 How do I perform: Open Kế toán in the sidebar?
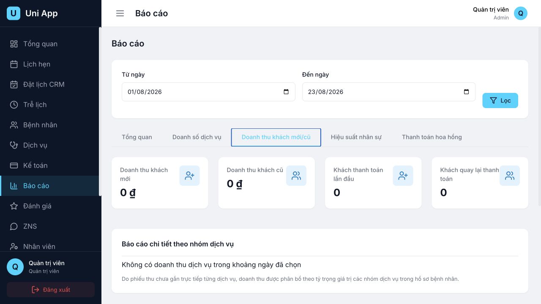pyautogui.click(x=49, y=166)
